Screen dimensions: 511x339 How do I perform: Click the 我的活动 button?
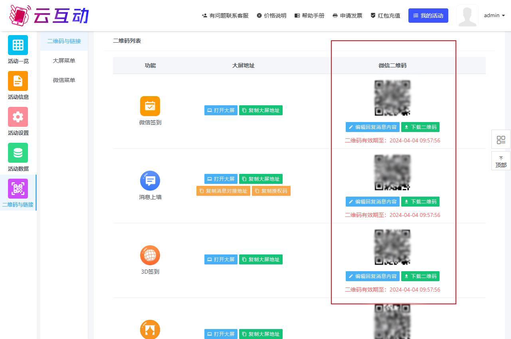(428, 16)
